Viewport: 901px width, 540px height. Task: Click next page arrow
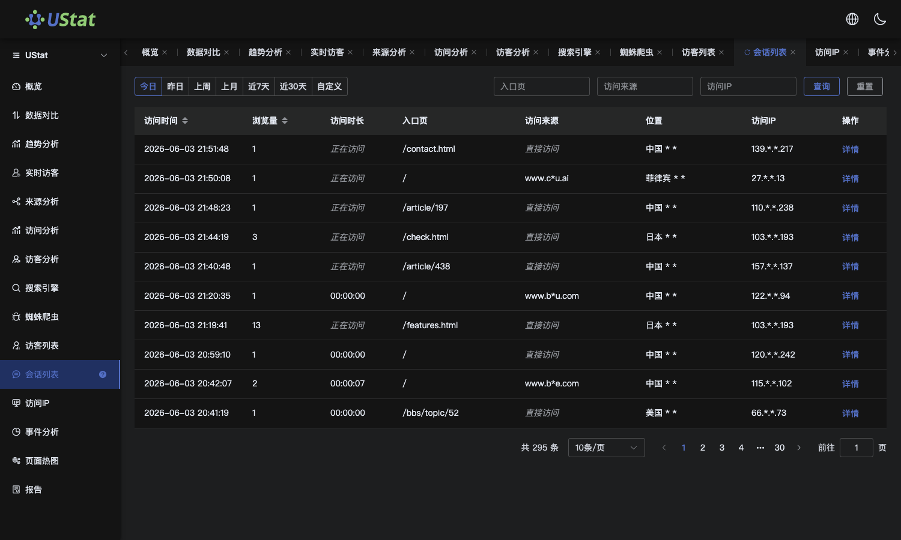tap(799, 448)
